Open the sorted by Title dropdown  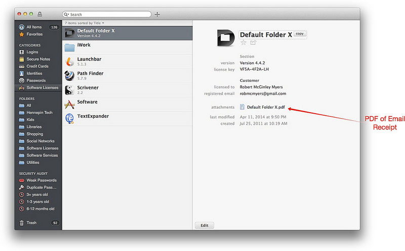click(x=85, y=23)
